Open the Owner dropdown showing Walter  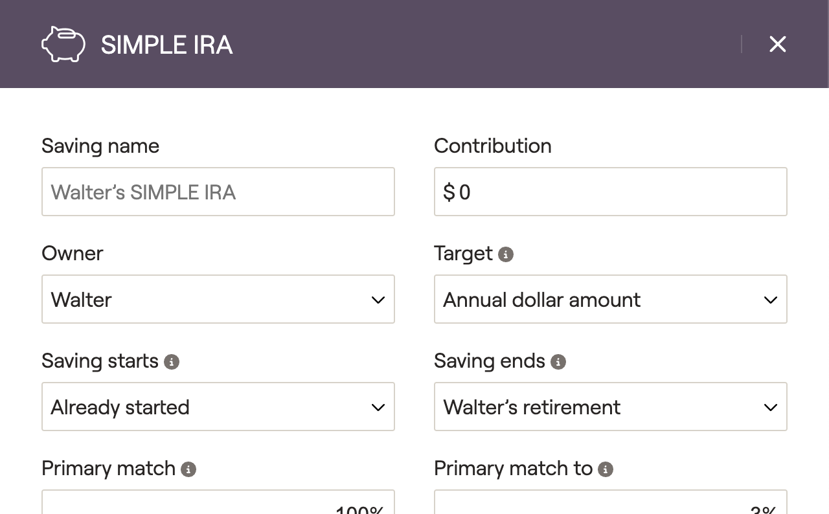click(x=218, y=299)
